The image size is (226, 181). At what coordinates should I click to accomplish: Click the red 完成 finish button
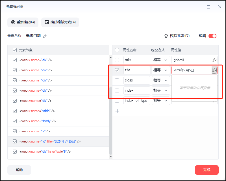coord(207,170)
